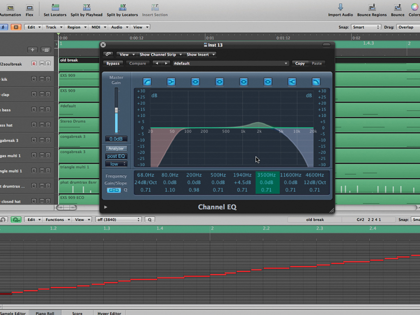Toggle the high cut filter band icon
The image size is (420, 315).
pyautogui.click(x=316, y=82)
